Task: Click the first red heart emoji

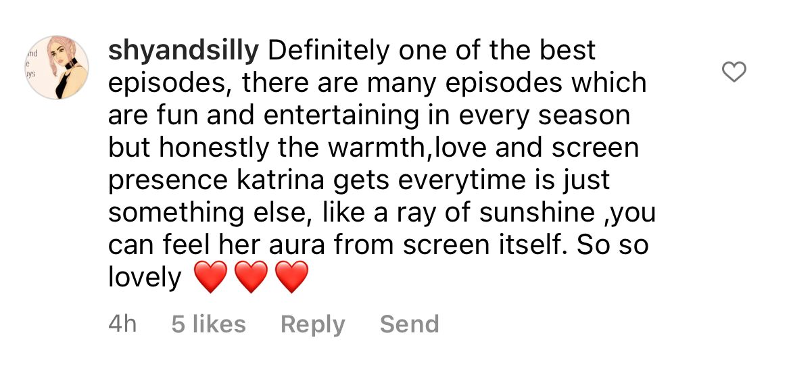Action: click(x=211, y=277)
